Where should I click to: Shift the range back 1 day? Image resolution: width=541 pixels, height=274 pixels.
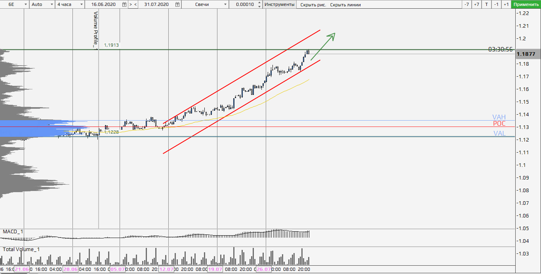click(x=496, y=4)
